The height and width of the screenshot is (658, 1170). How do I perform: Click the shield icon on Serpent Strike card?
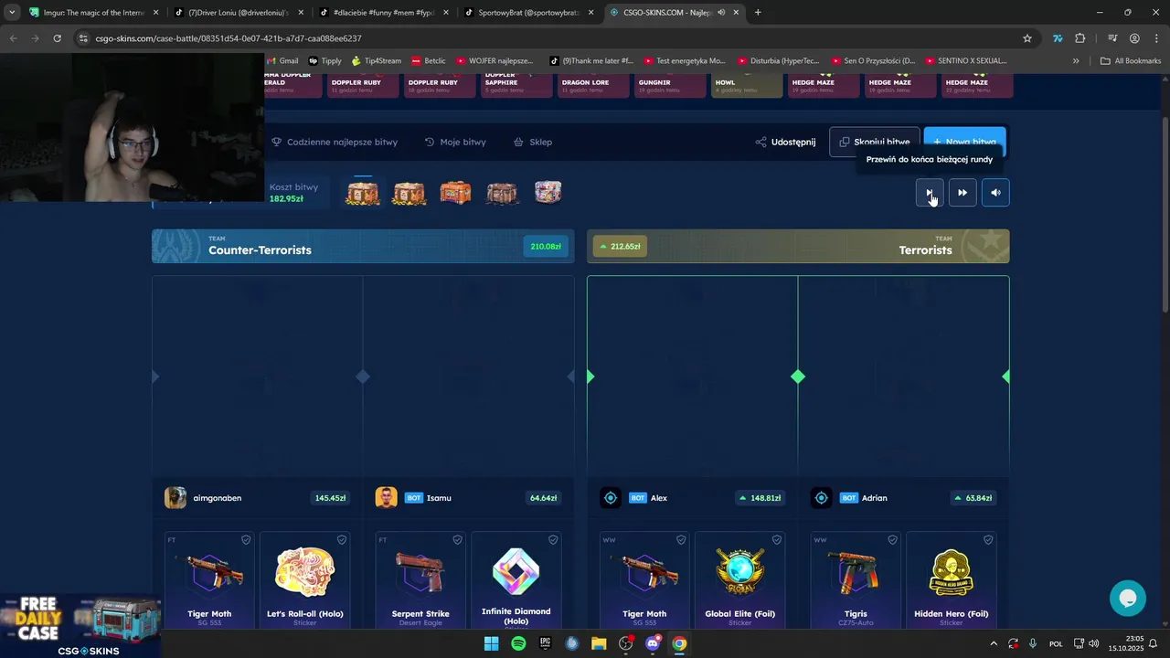pos(457,540)
